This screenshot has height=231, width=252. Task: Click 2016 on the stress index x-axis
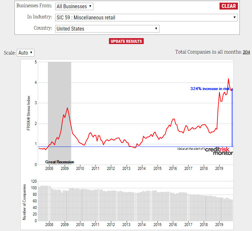[173, 169]
